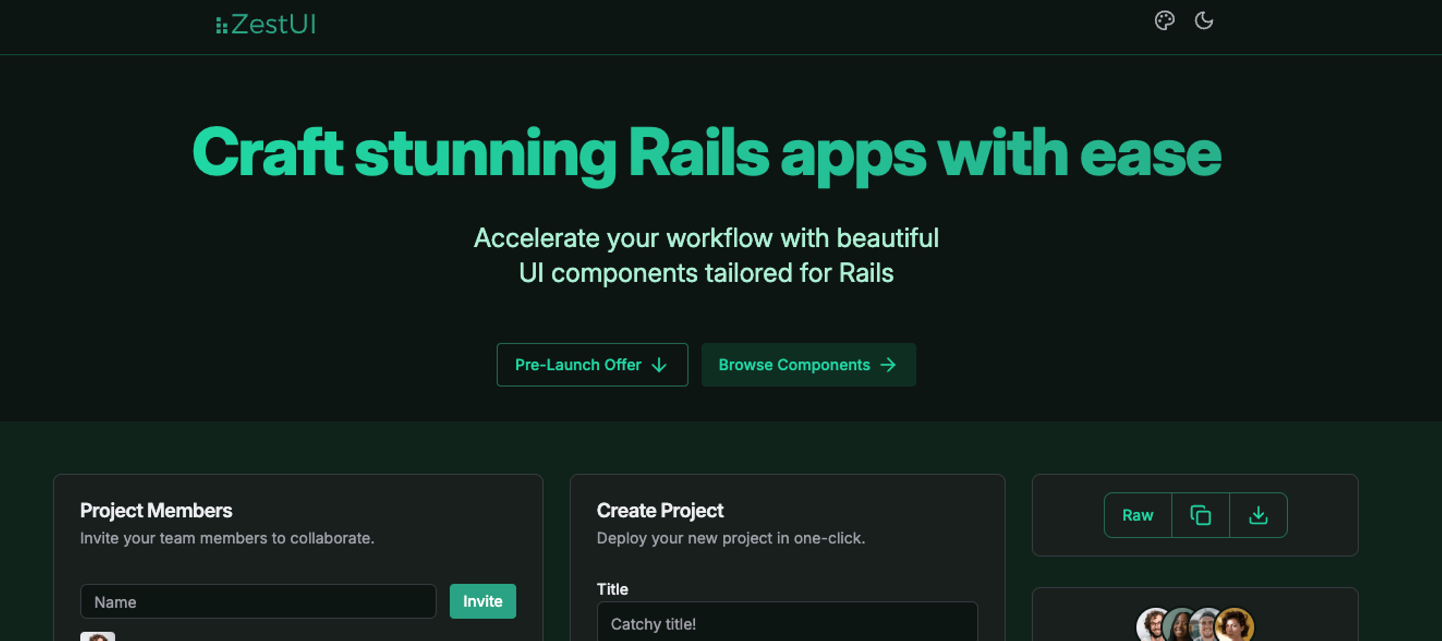The image size is (1442, 641).
Task: Toggle color theme palette switcher
Action: (x=1165, y=20)
